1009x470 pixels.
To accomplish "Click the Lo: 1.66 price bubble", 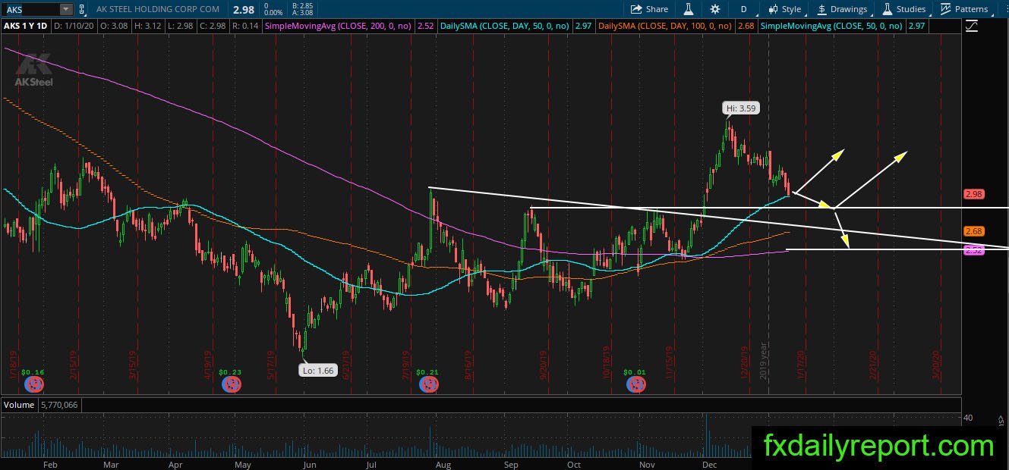I will pyautogui.click(x=319, y=371).
